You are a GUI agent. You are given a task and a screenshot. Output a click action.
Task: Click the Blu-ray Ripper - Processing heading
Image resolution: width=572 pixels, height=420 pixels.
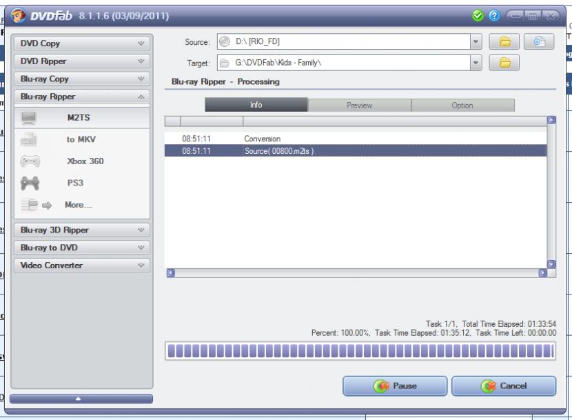[225, 82]
